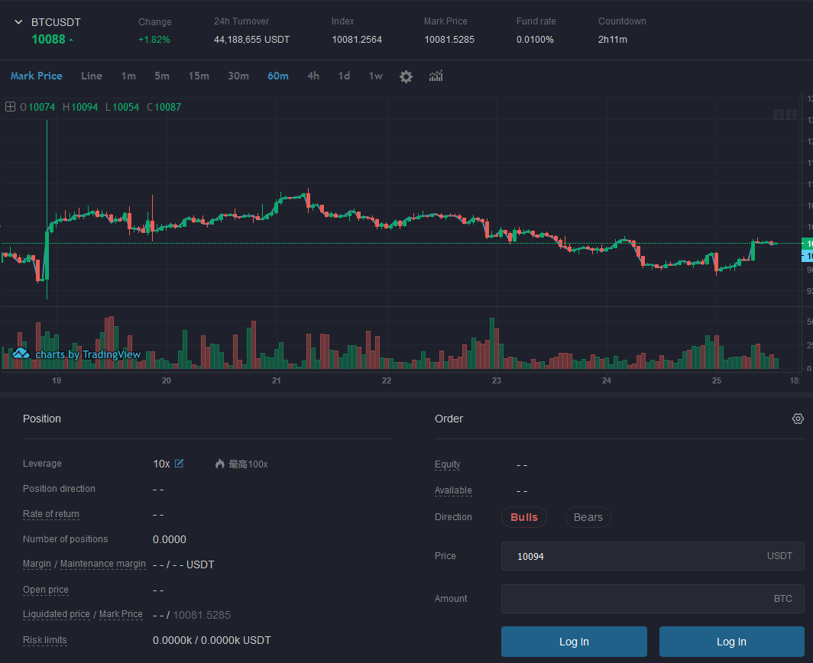Open the chart indicators icon
Viewport: 813px width, 663px height.
[436, 76]
